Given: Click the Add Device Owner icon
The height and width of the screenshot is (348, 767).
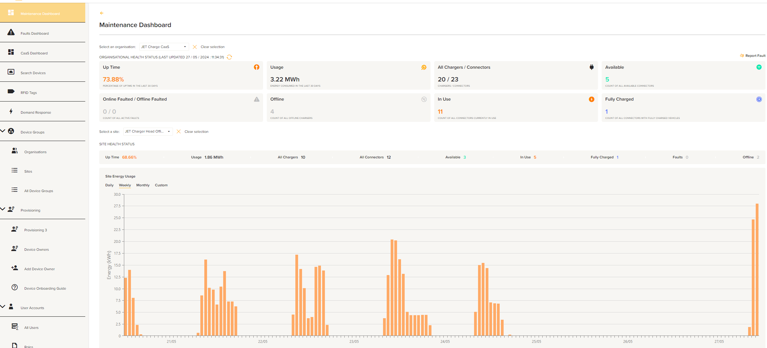Looking at the screenshot, I should click(14, 268).
